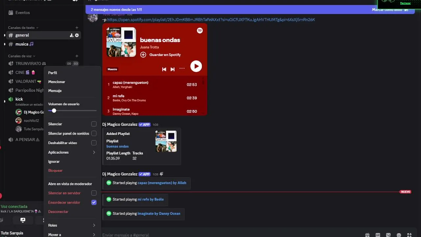Click buenas ondas album cover art
Image resolution: width=421 pixels, height=237 pixels.
point(121,42)
